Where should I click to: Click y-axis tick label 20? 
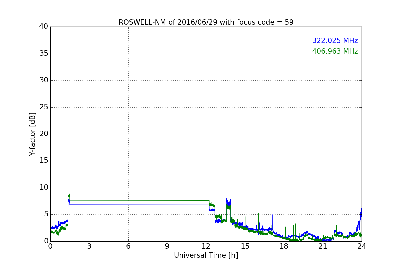click(x=44, y=134)
